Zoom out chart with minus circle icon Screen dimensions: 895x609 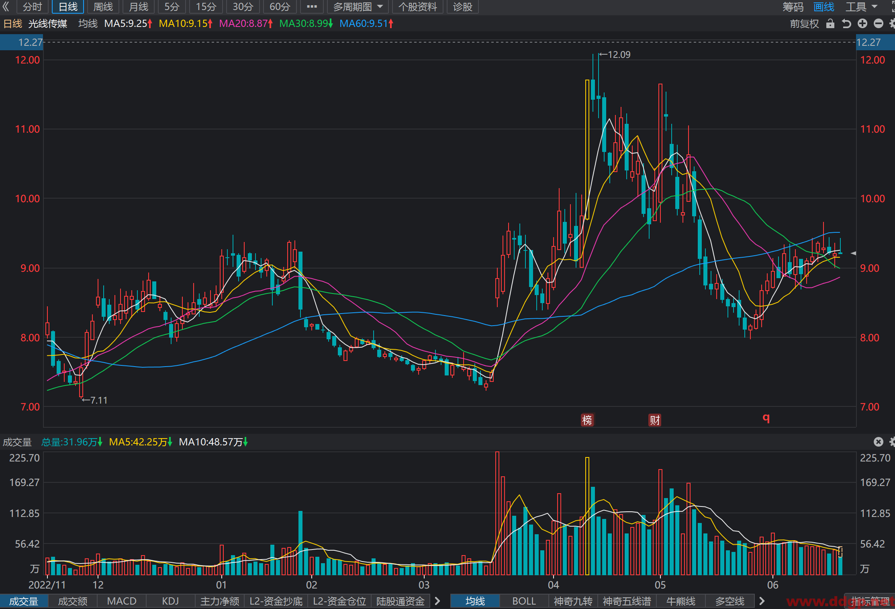[879, 24]
